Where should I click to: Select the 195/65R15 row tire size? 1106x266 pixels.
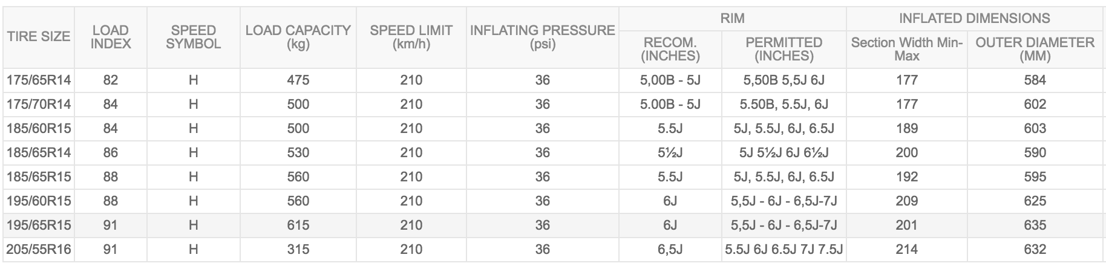click(x=39, y=225)
